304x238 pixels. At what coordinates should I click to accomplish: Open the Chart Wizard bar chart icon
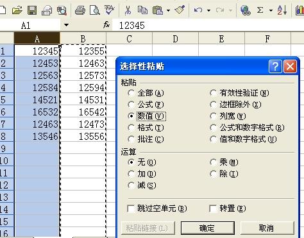[300, 10]
